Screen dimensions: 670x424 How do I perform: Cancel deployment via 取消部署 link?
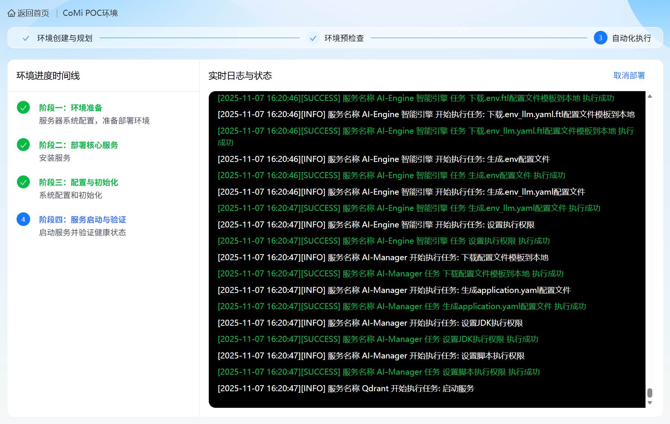coord(629,76)
